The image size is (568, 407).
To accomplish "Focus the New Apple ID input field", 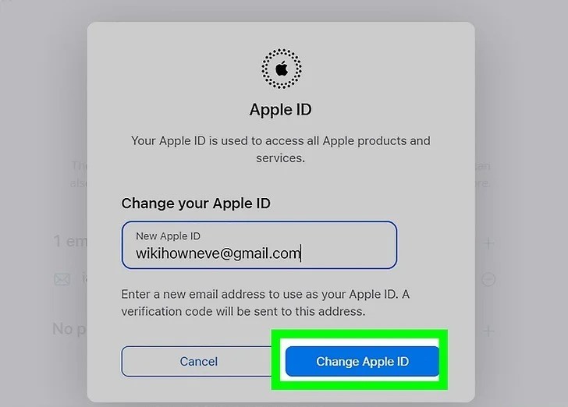I will 259,245.
